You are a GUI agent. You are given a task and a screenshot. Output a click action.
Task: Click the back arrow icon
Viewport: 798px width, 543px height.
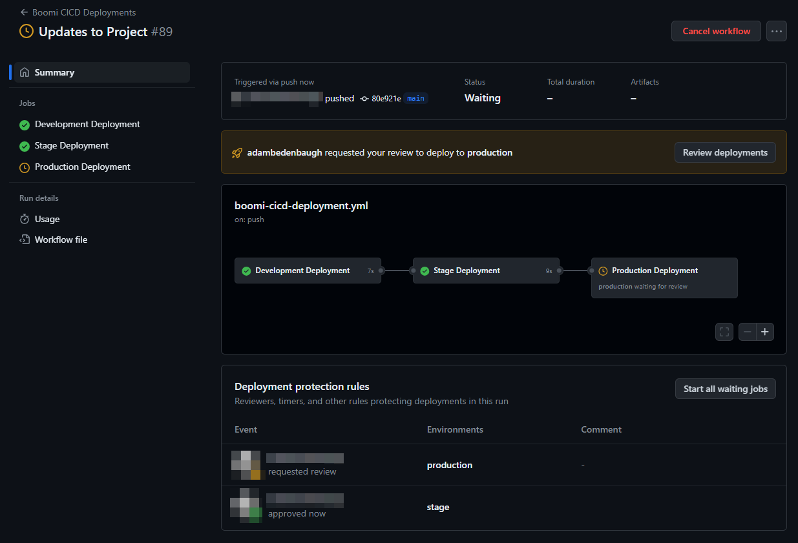(x=24, y=12)
